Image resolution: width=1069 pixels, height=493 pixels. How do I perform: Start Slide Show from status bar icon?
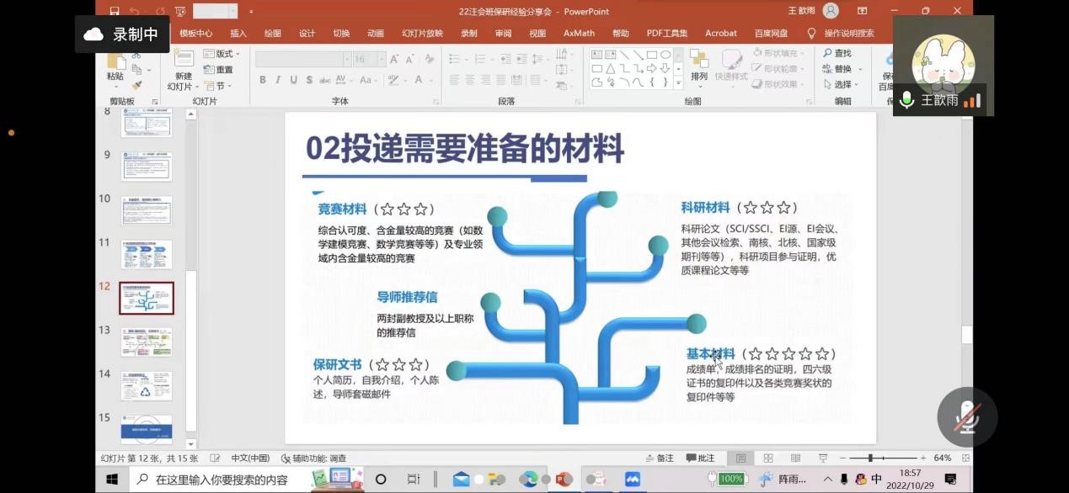pos(823,459)
